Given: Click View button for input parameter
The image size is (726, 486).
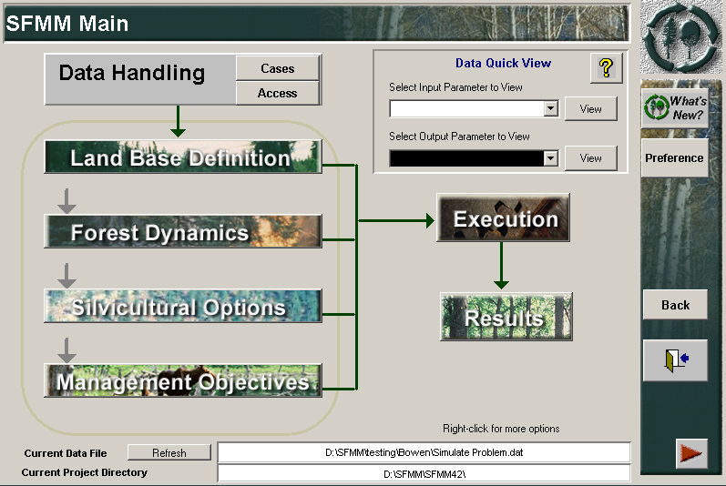Looking at the screenshot, I should [x=591, y=108].
